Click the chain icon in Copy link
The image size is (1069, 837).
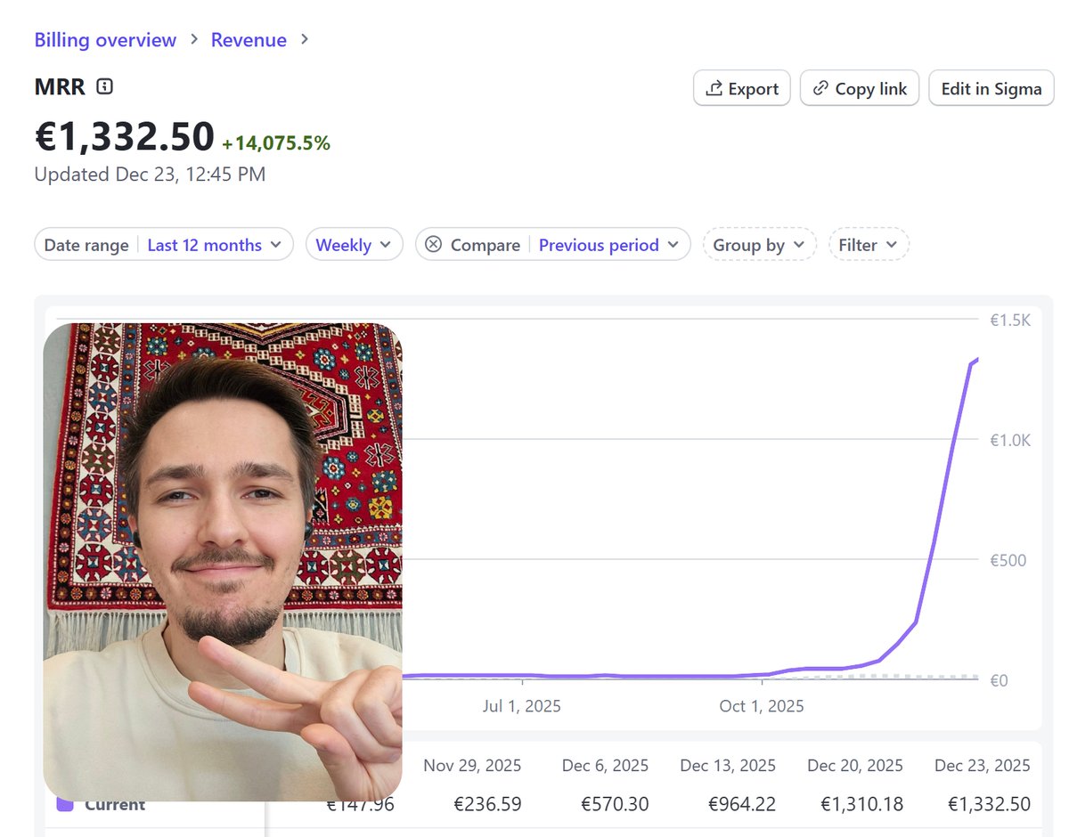tap(820, 88)
